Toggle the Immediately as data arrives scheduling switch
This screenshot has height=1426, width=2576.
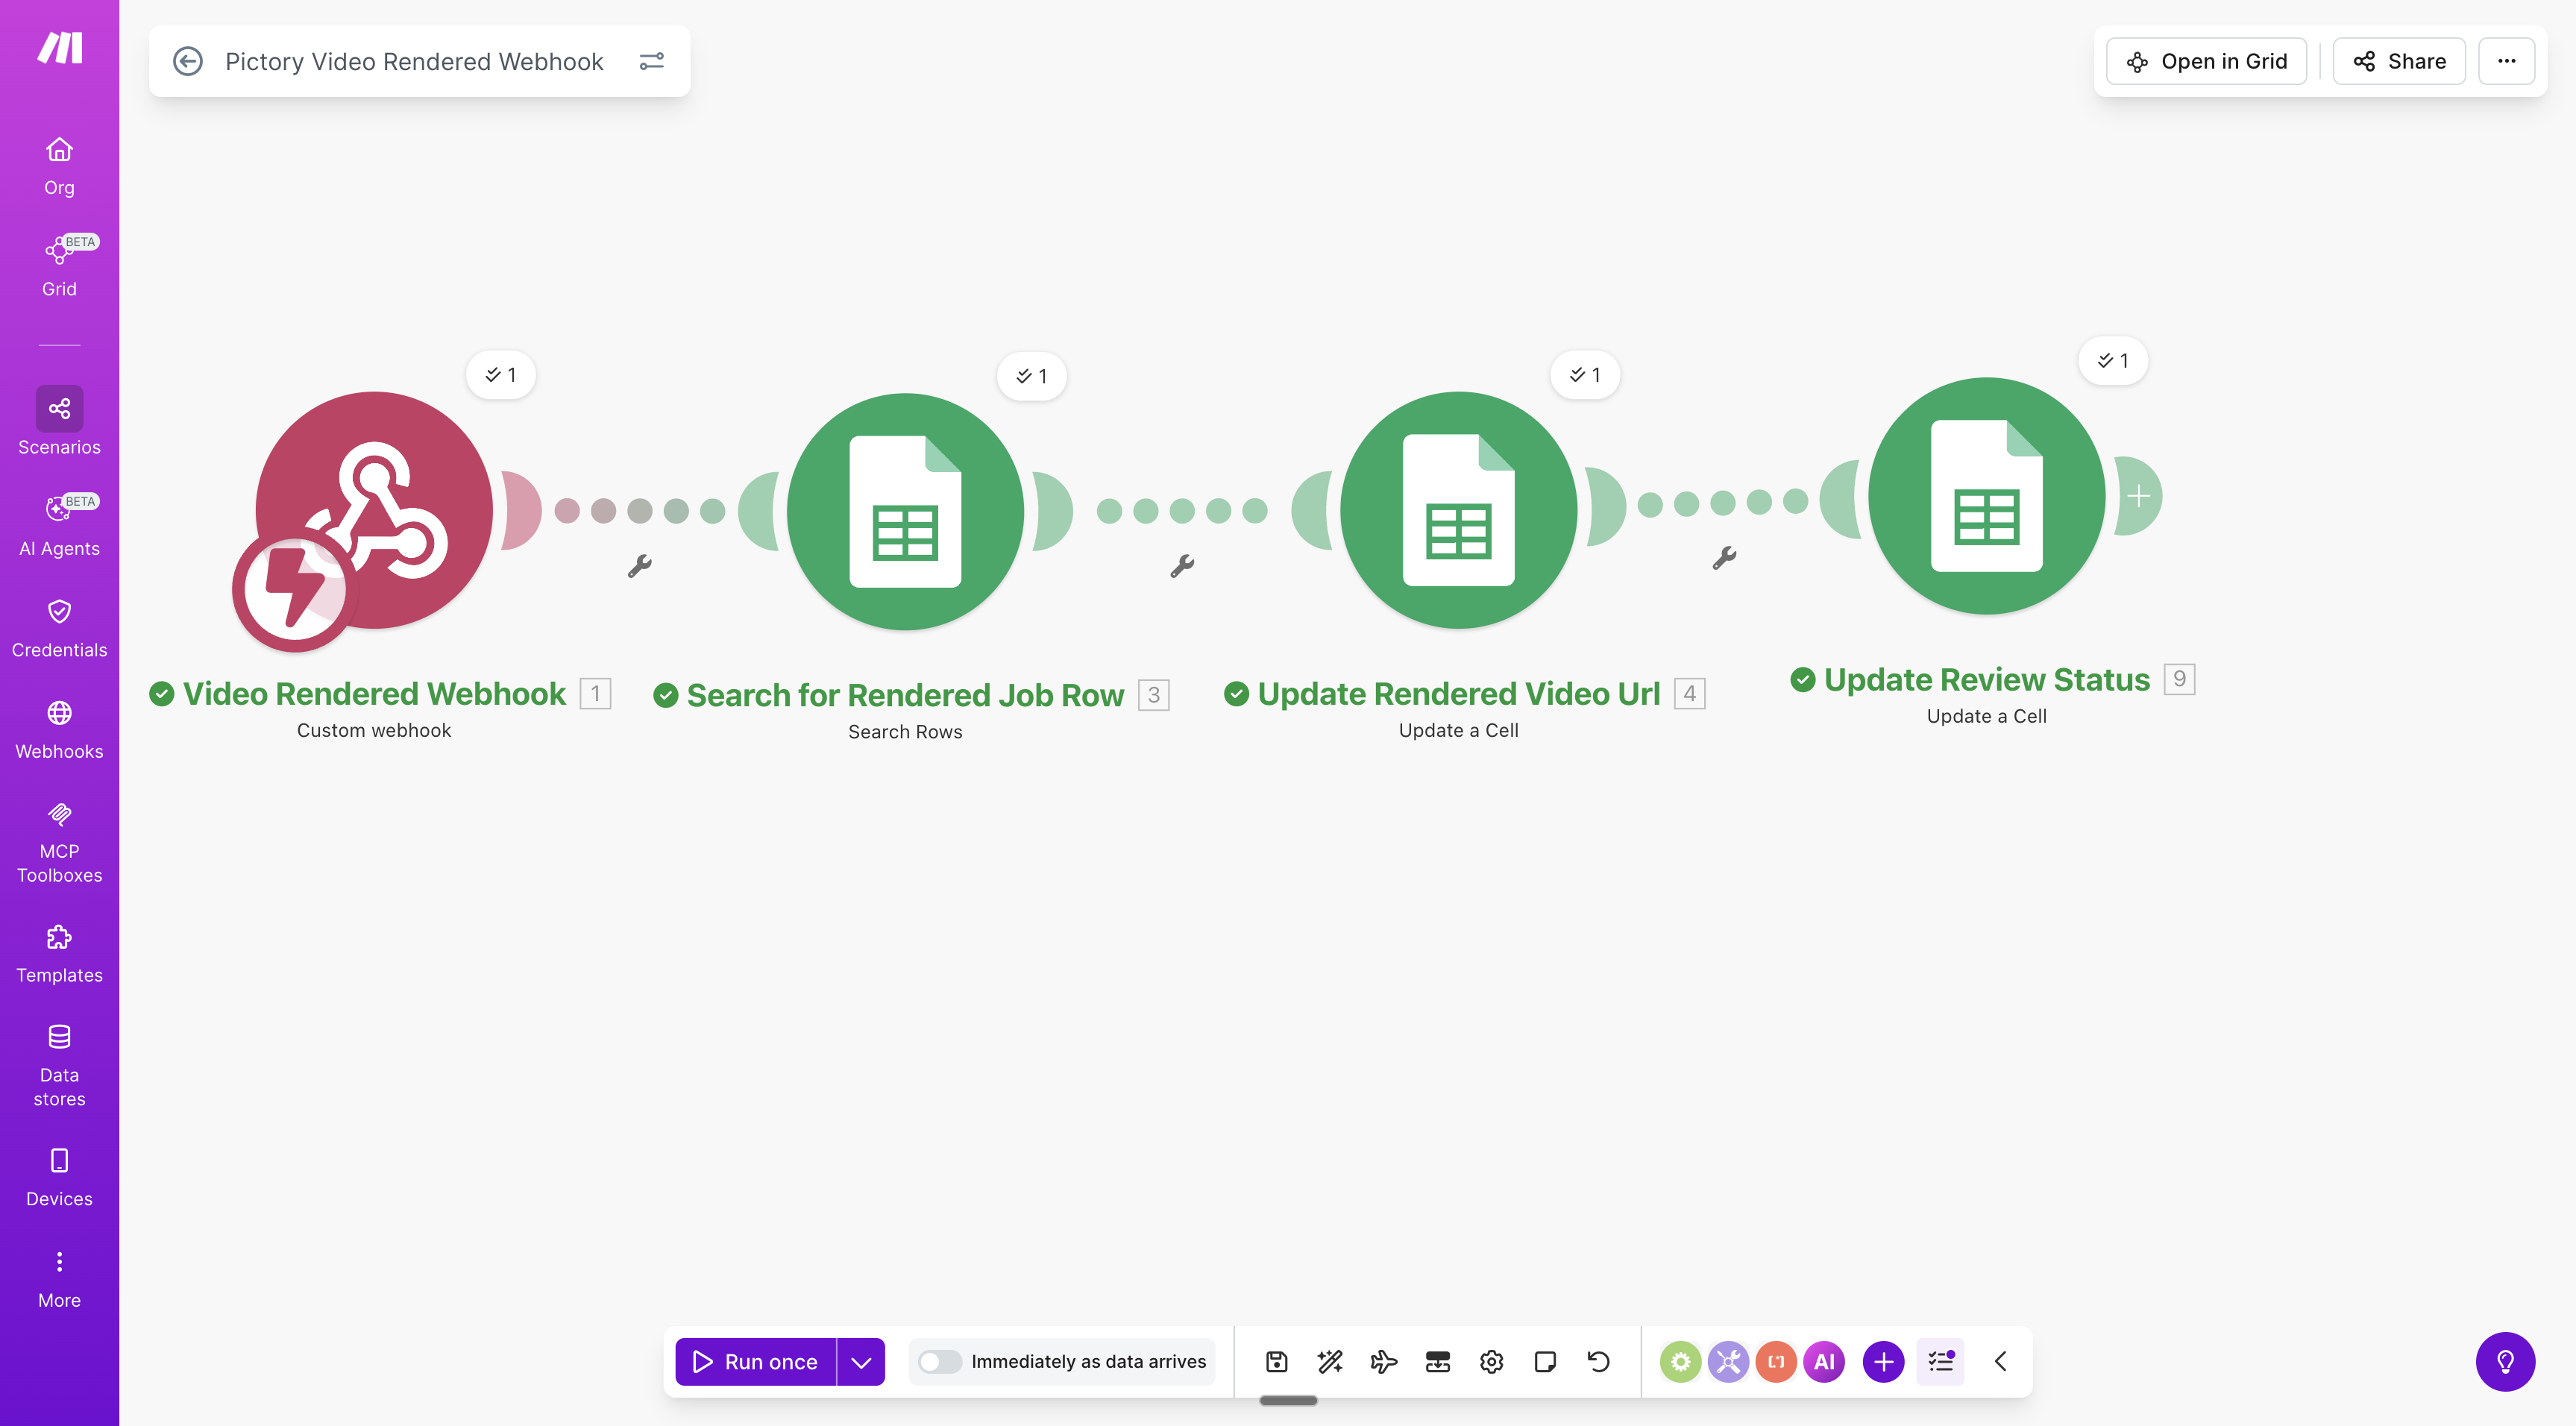click(x=940, y=1361)
